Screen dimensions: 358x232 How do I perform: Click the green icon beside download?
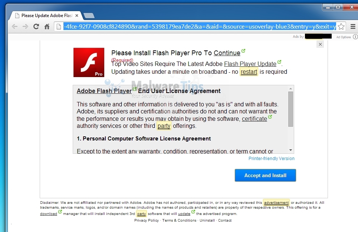point(60,212)
